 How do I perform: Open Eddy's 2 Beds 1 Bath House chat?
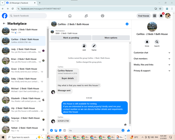23,80
